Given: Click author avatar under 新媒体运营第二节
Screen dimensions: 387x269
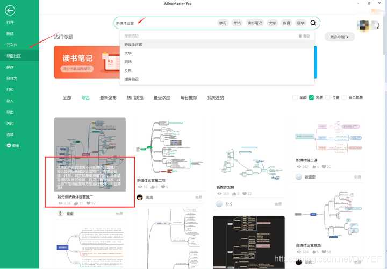Looking at the screenshot, I should tap(140, 197).
